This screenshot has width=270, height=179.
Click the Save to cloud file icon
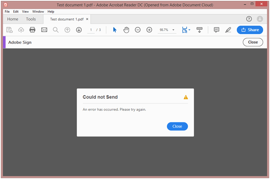coord(9,30)
